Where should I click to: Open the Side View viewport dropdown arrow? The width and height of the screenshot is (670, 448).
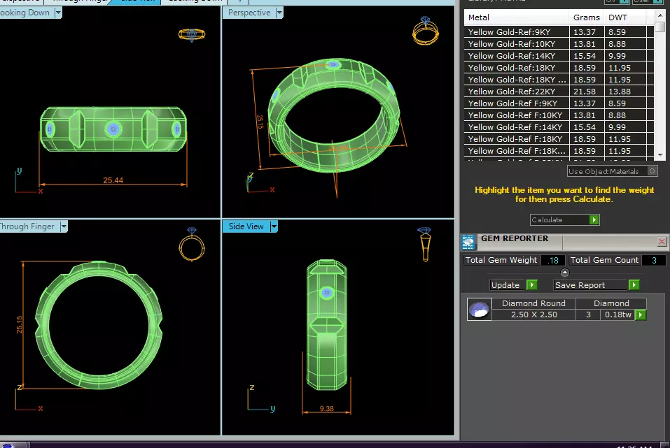click(x=274, y=226)
